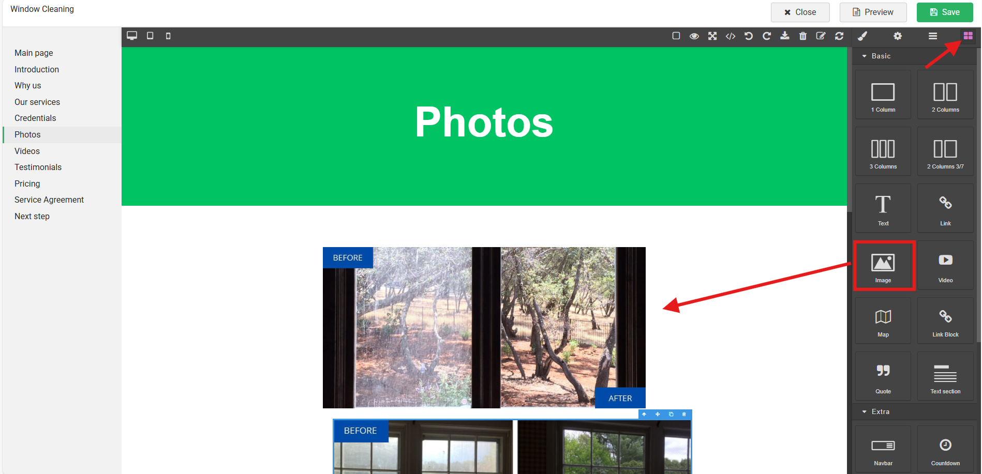
Task: Open the gear settings panel
Action: (x=898, y=36)
